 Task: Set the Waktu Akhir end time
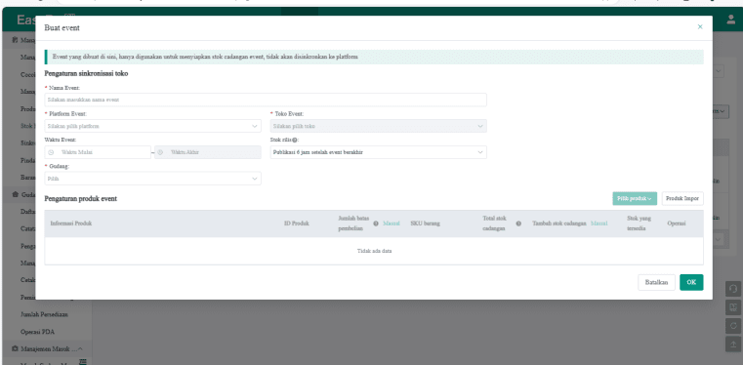tap(208, 152)
